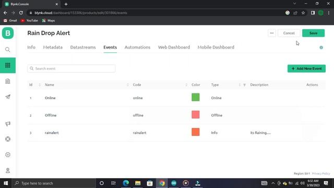The width and height of the screenshot is (334, 188).
Task: Sort the table by Name column
Action: (127, 85)
